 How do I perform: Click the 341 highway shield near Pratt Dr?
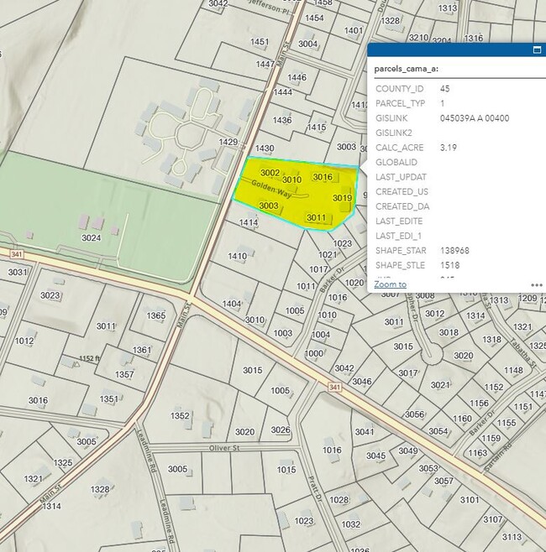tap(335, 388)
